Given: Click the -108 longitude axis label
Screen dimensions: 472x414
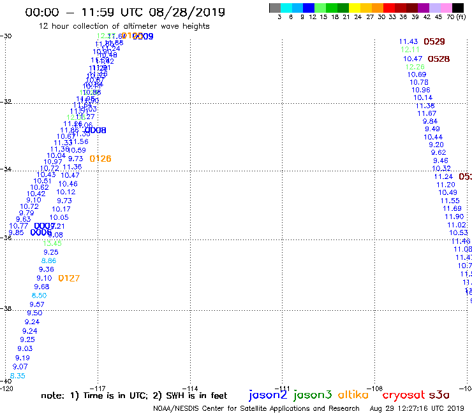Looking at the screenshot, I should coord(375,389).
